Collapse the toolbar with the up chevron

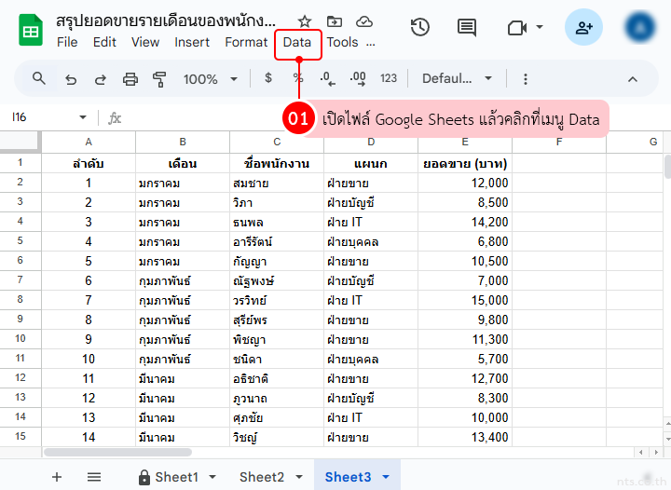(x=632, y=79)
